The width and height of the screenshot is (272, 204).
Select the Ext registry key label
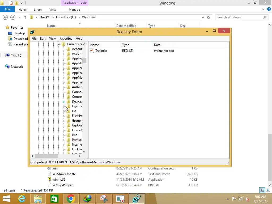coord(74,111)
